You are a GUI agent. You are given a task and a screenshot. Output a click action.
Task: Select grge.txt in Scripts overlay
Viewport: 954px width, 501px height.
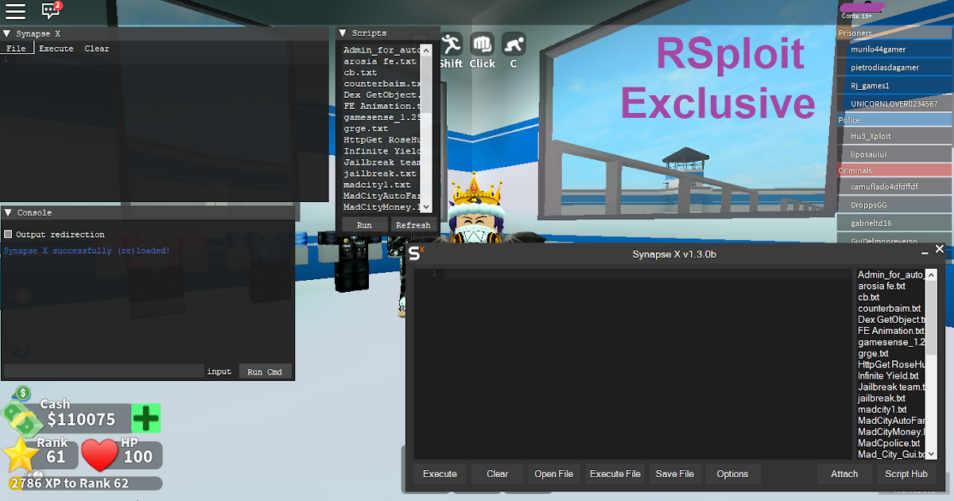pyautogui.click(x=366, y=128)
